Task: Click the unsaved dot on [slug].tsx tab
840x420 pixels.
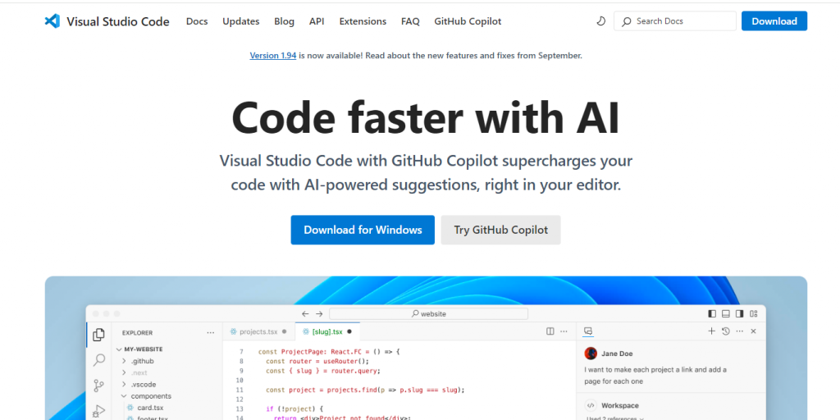Action: tap(349, 331)
